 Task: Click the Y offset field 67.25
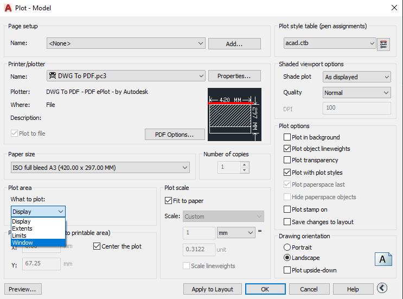[41, 264]
